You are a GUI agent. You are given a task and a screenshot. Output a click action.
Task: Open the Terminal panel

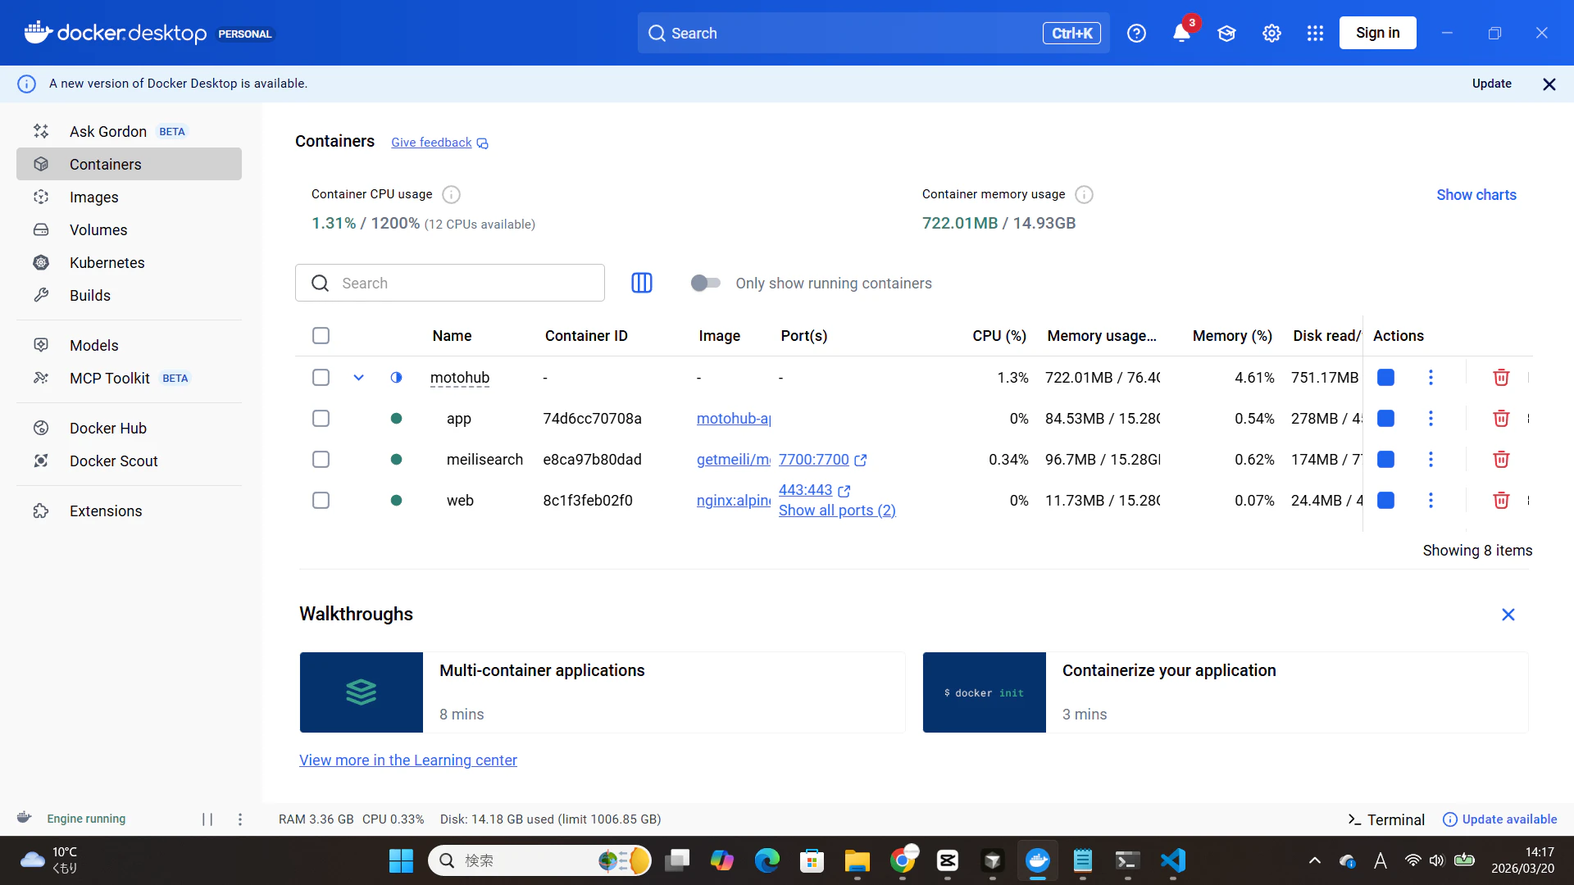(x=1386, y=819)
